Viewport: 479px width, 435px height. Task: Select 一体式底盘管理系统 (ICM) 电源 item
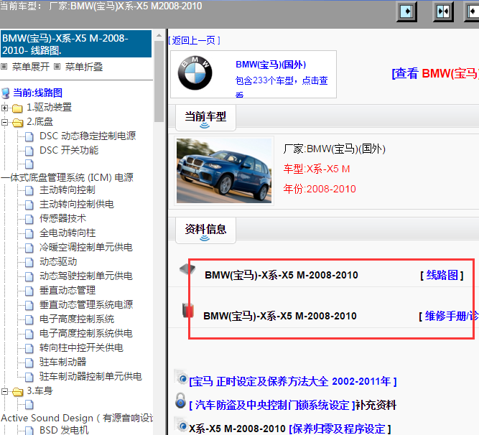coord(68,178)
